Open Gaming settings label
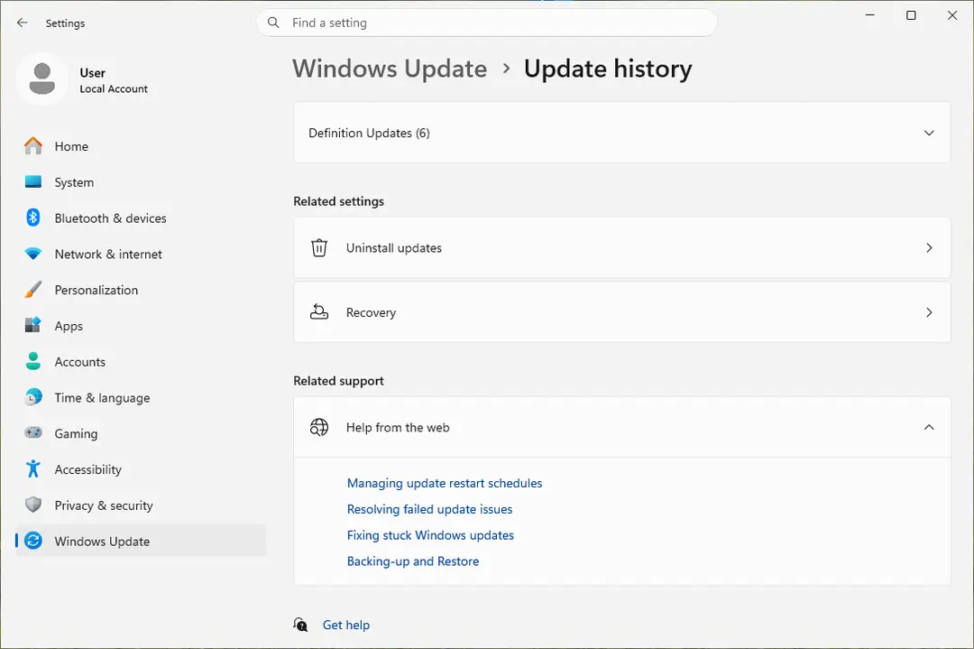The width and height of the screenshot is (974, 649). pyautogui.click(x=76, y=433)
